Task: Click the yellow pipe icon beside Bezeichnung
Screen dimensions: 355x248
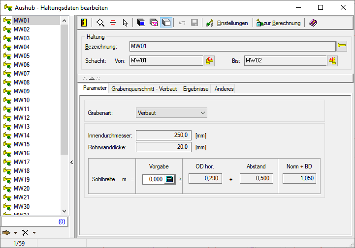Action: (x=342, y=46)
